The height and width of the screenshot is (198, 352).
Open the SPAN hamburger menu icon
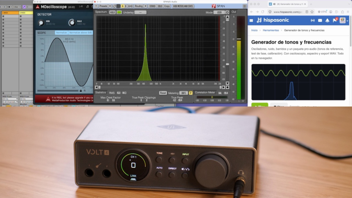(x=245, y=6)
